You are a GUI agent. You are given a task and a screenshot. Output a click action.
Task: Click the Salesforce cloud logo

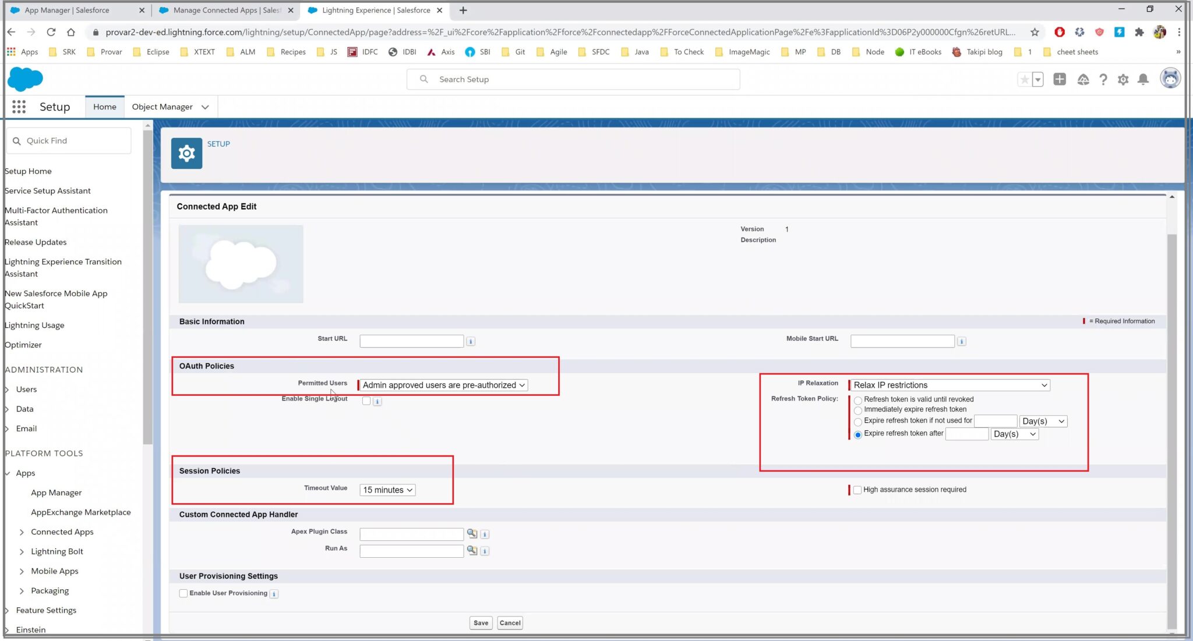[25, 79]
